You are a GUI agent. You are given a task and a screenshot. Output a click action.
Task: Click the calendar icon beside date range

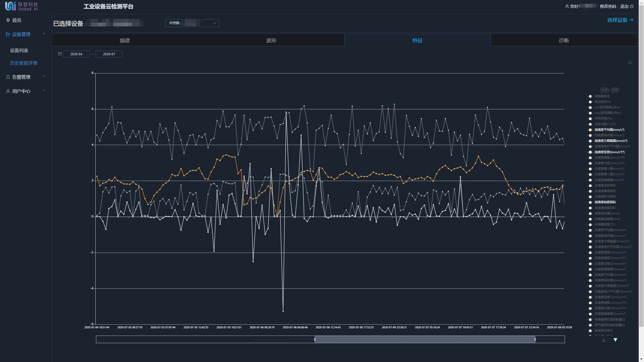pos(60,54)
